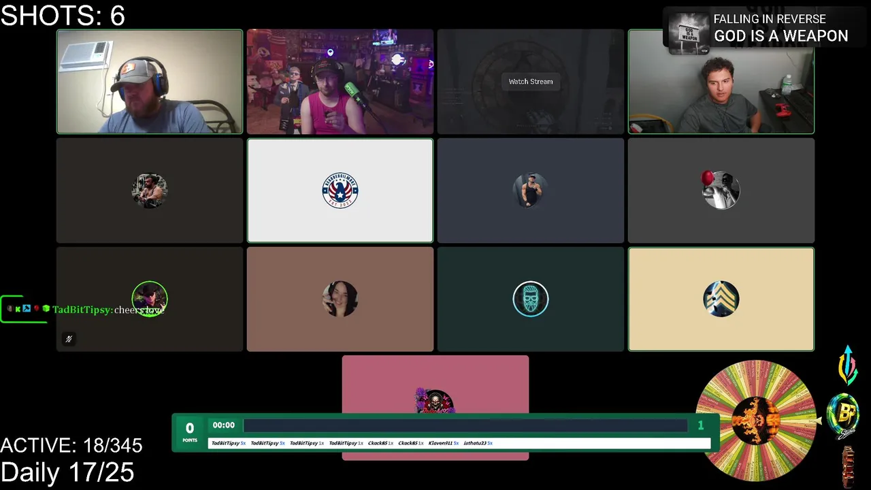Click the muted microphone icon on cowboy tile
This screenshot has height=490, width=871.
pos(69,339)
